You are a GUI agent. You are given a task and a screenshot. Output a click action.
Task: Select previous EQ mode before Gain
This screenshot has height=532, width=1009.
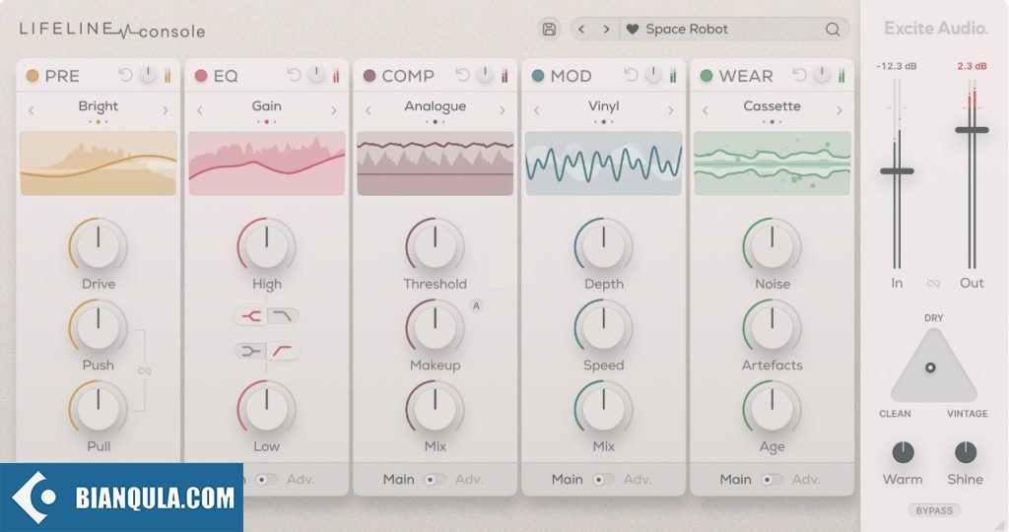point(199,110)
